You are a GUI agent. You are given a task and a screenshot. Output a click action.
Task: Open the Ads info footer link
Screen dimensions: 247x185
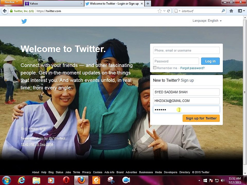click(x=109, y=172)
